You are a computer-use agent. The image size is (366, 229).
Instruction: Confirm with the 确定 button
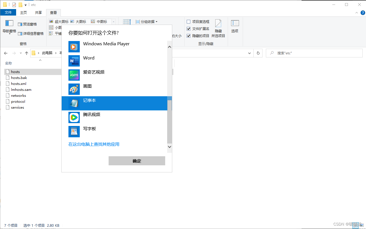pos(137,161)
